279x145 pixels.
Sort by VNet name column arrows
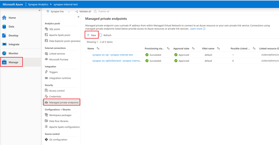tap(218, 48)
